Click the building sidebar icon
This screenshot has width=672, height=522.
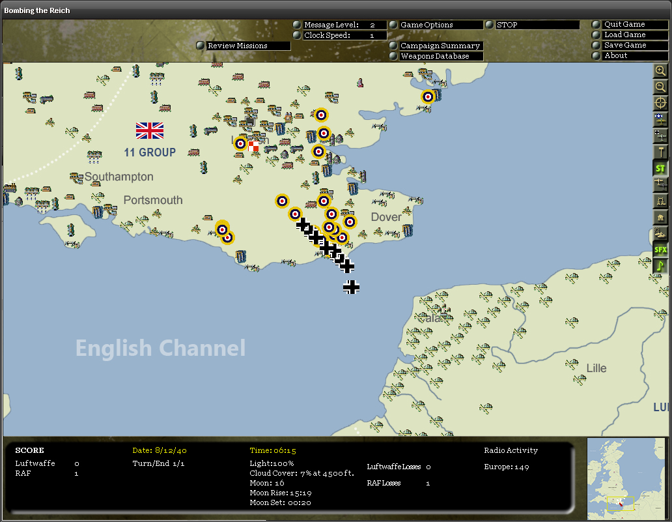coord(660,217)
